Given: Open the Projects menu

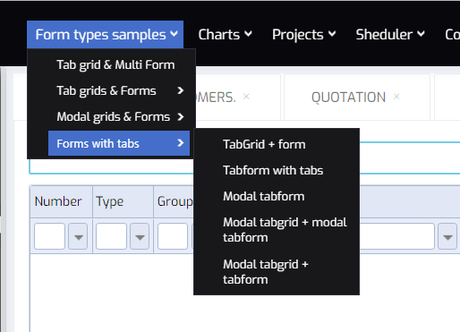Looking at the screenshot, I should click(303, 35).
